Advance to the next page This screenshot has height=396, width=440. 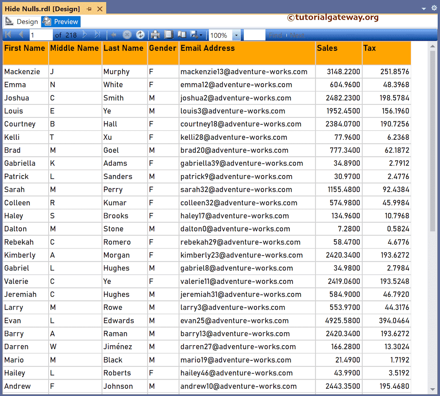click(x=85, y=35)
